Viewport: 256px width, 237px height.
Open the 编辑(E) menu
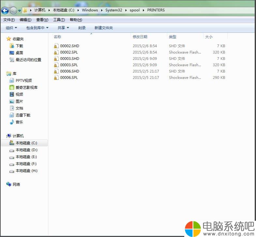[x=25, y=20]
